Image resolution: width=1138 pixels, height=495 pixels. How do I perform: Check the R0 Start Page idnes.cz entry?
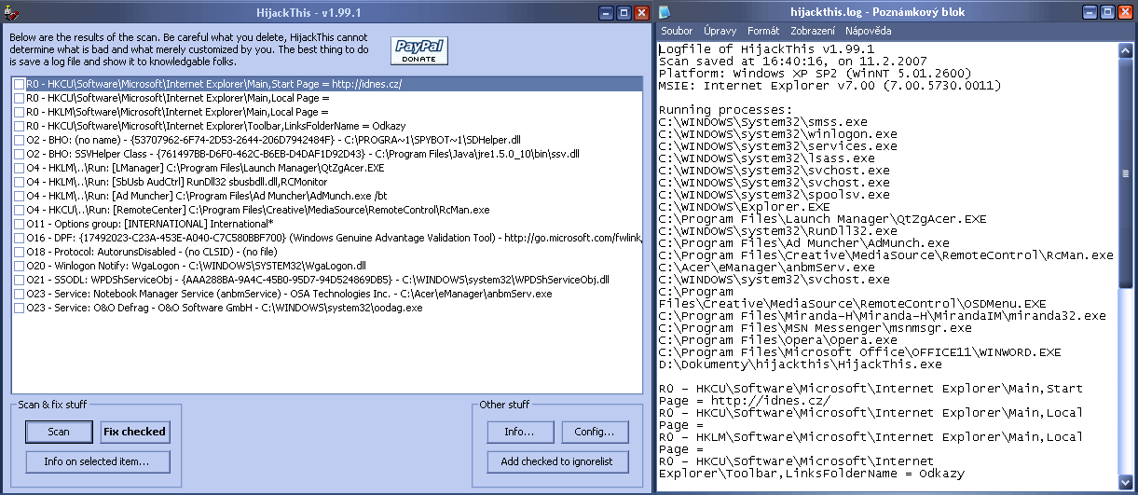20,84
